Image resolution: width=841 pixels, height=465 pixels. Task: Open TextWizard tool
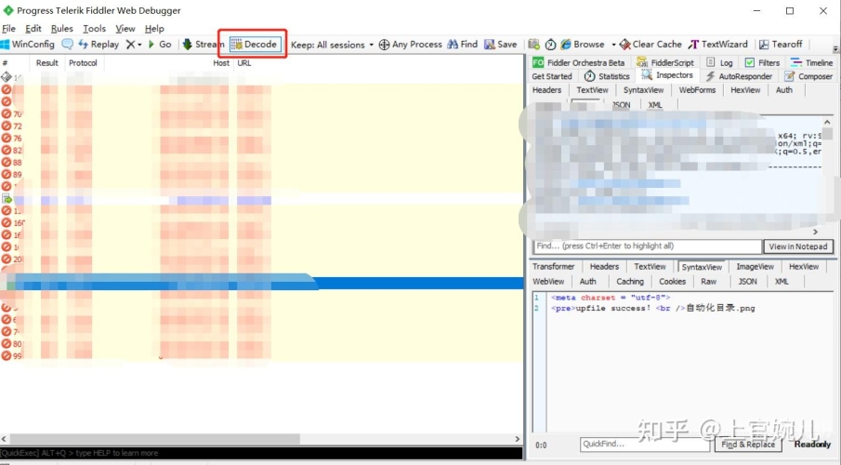click(x=718, y=44)
